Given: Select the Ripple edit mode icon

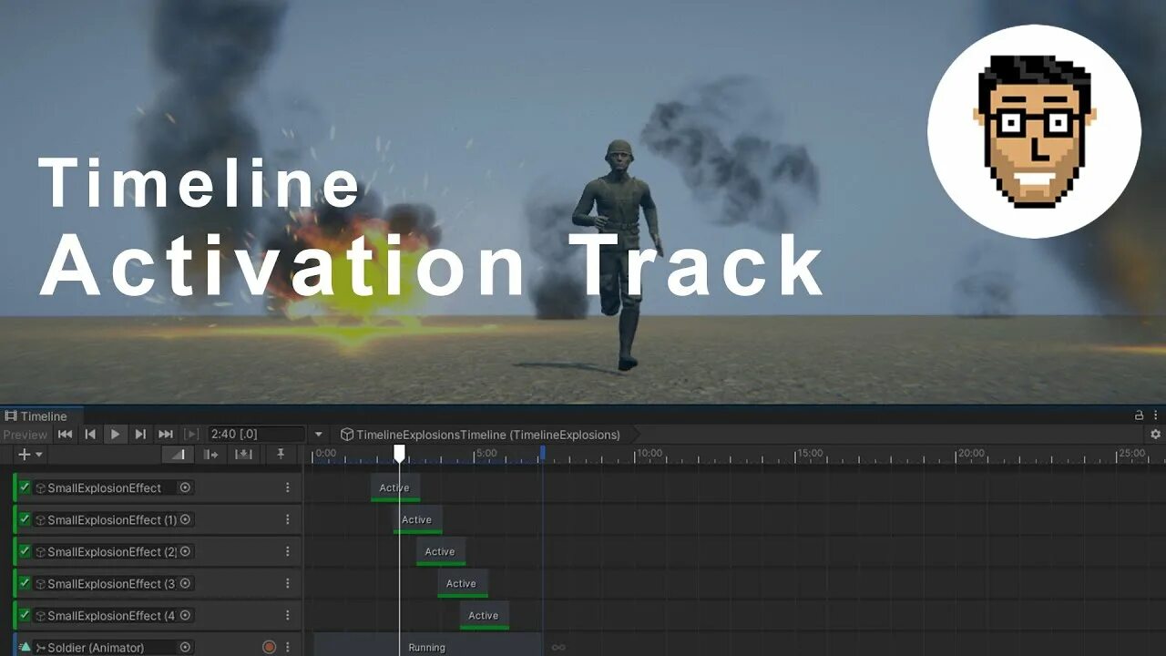Looking at the screenshot, I should tap(211, 454).
